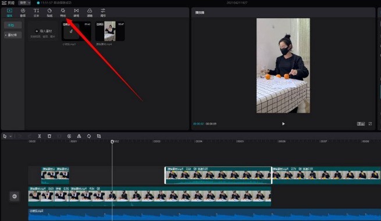Select the Local tab in the left sidebar

pos(13,25)
